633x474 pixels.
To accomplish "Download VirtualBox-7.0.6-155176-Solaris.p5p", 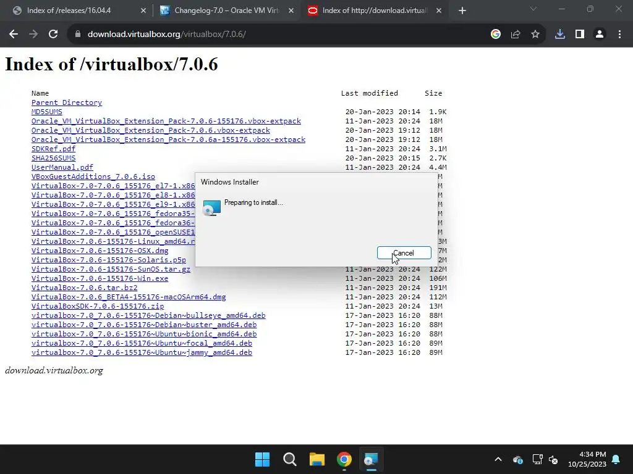I will pos(109,260).
